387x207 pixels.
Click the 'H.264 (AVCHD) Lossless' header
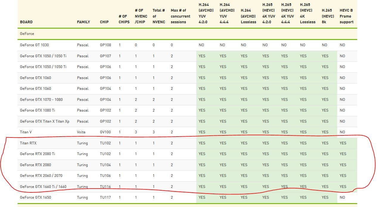click(248, 16)
